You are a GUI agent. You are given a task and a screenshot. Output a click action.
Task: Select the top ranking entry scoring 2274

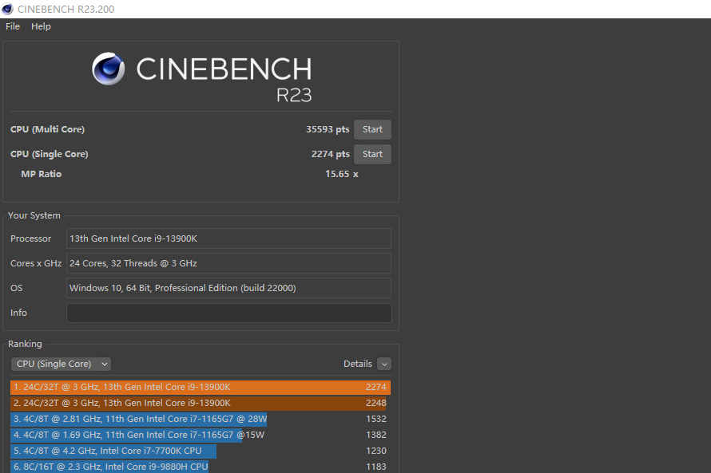200,387
